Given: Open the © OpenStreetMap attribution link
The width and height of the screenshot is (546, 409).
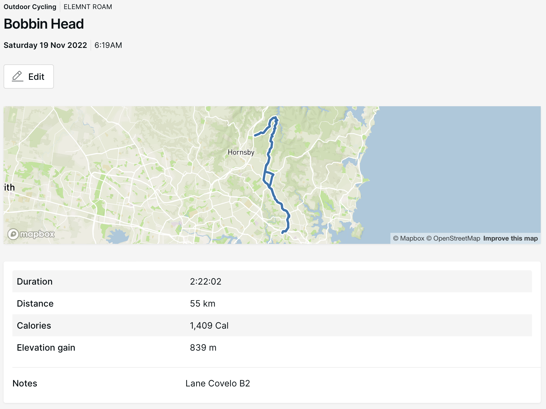Looking at the screenshot, I should [453, 238].
